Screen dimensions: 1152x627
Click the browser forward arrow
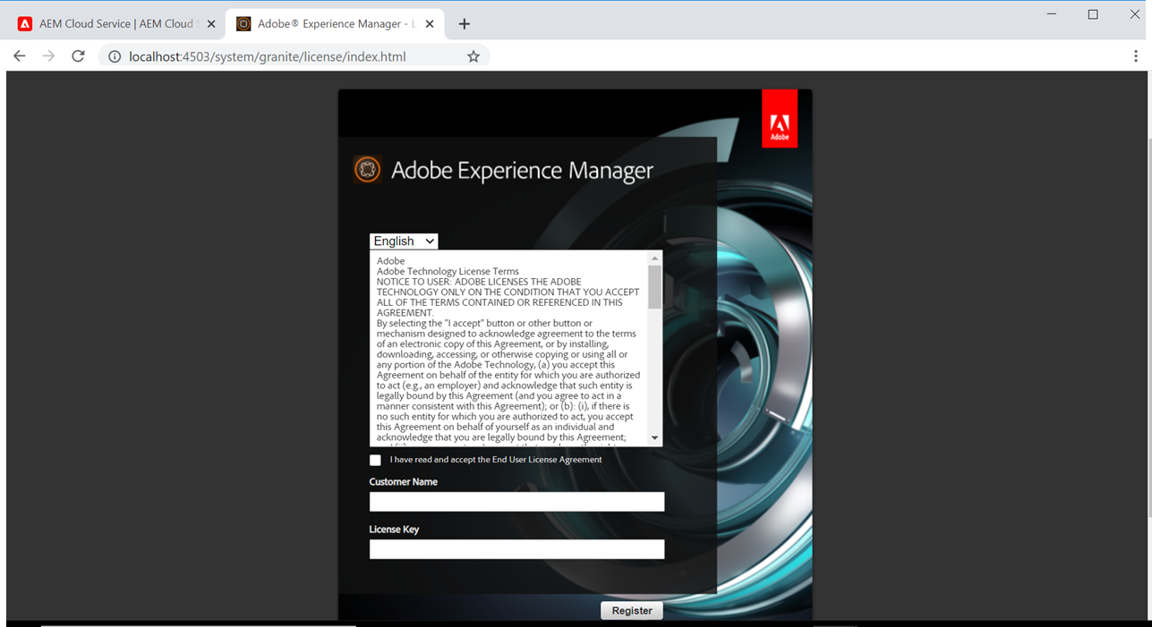(48, 56)
